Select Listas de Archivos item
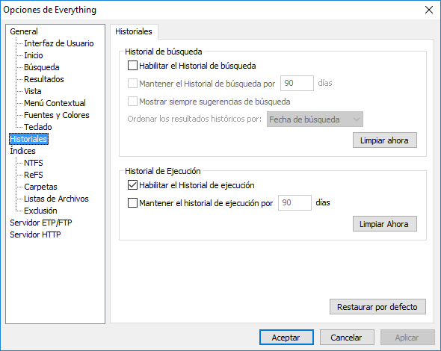The image size is (441, 351). 56,199
